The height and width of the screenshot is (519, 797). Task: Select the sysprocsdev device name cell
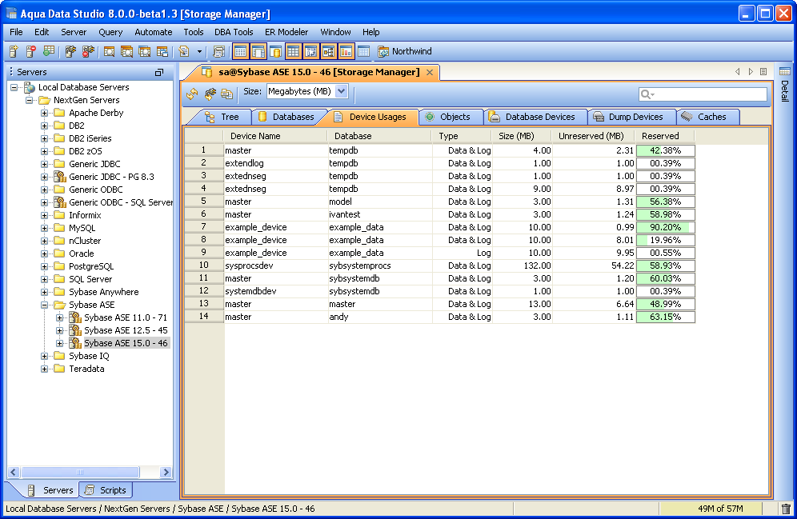276,265
